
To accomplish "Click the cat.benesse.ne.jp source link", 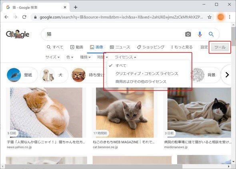I will (x=105, y=147).
